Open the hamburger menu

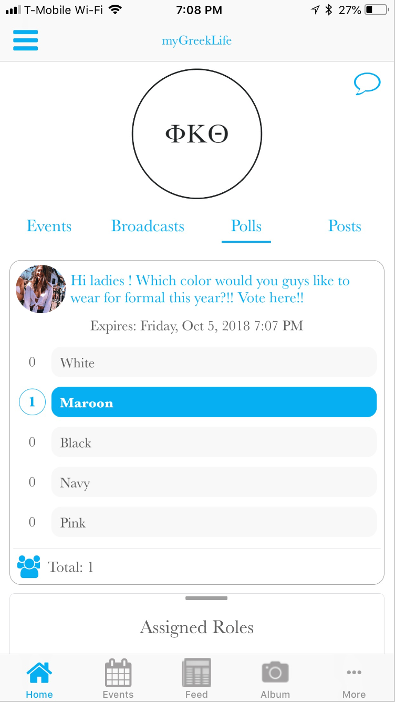(25, 40)
